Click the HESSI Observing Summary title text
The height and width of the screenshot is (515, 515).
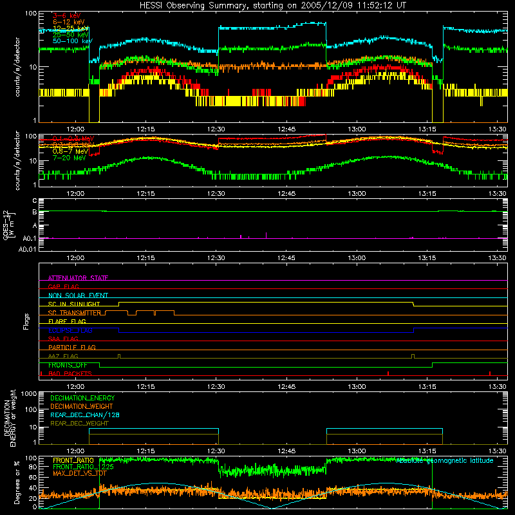pyautogui.click(x=272, y=6)
